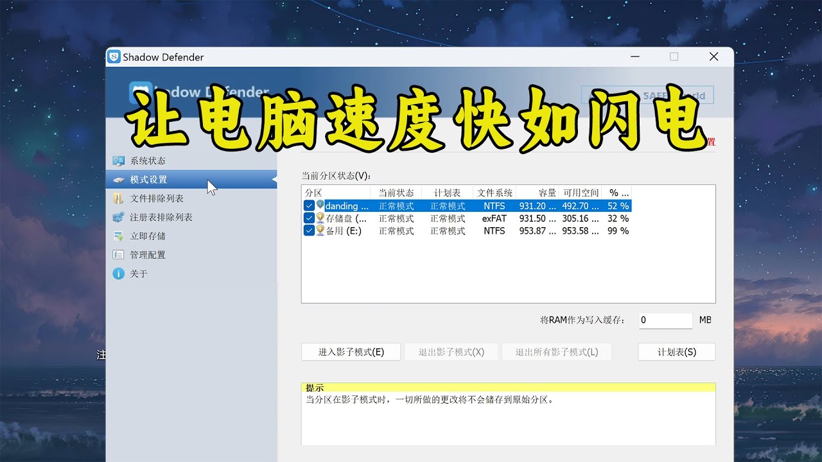822x462 pixels.
Task: Open 管理配置 section
Action: pyautogui.click(x=148, y=255)
